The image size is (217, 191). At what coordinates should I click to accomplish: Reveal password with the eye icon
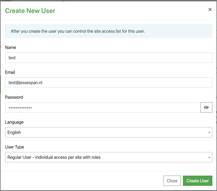pyautogui.click(x=206, y=107)
